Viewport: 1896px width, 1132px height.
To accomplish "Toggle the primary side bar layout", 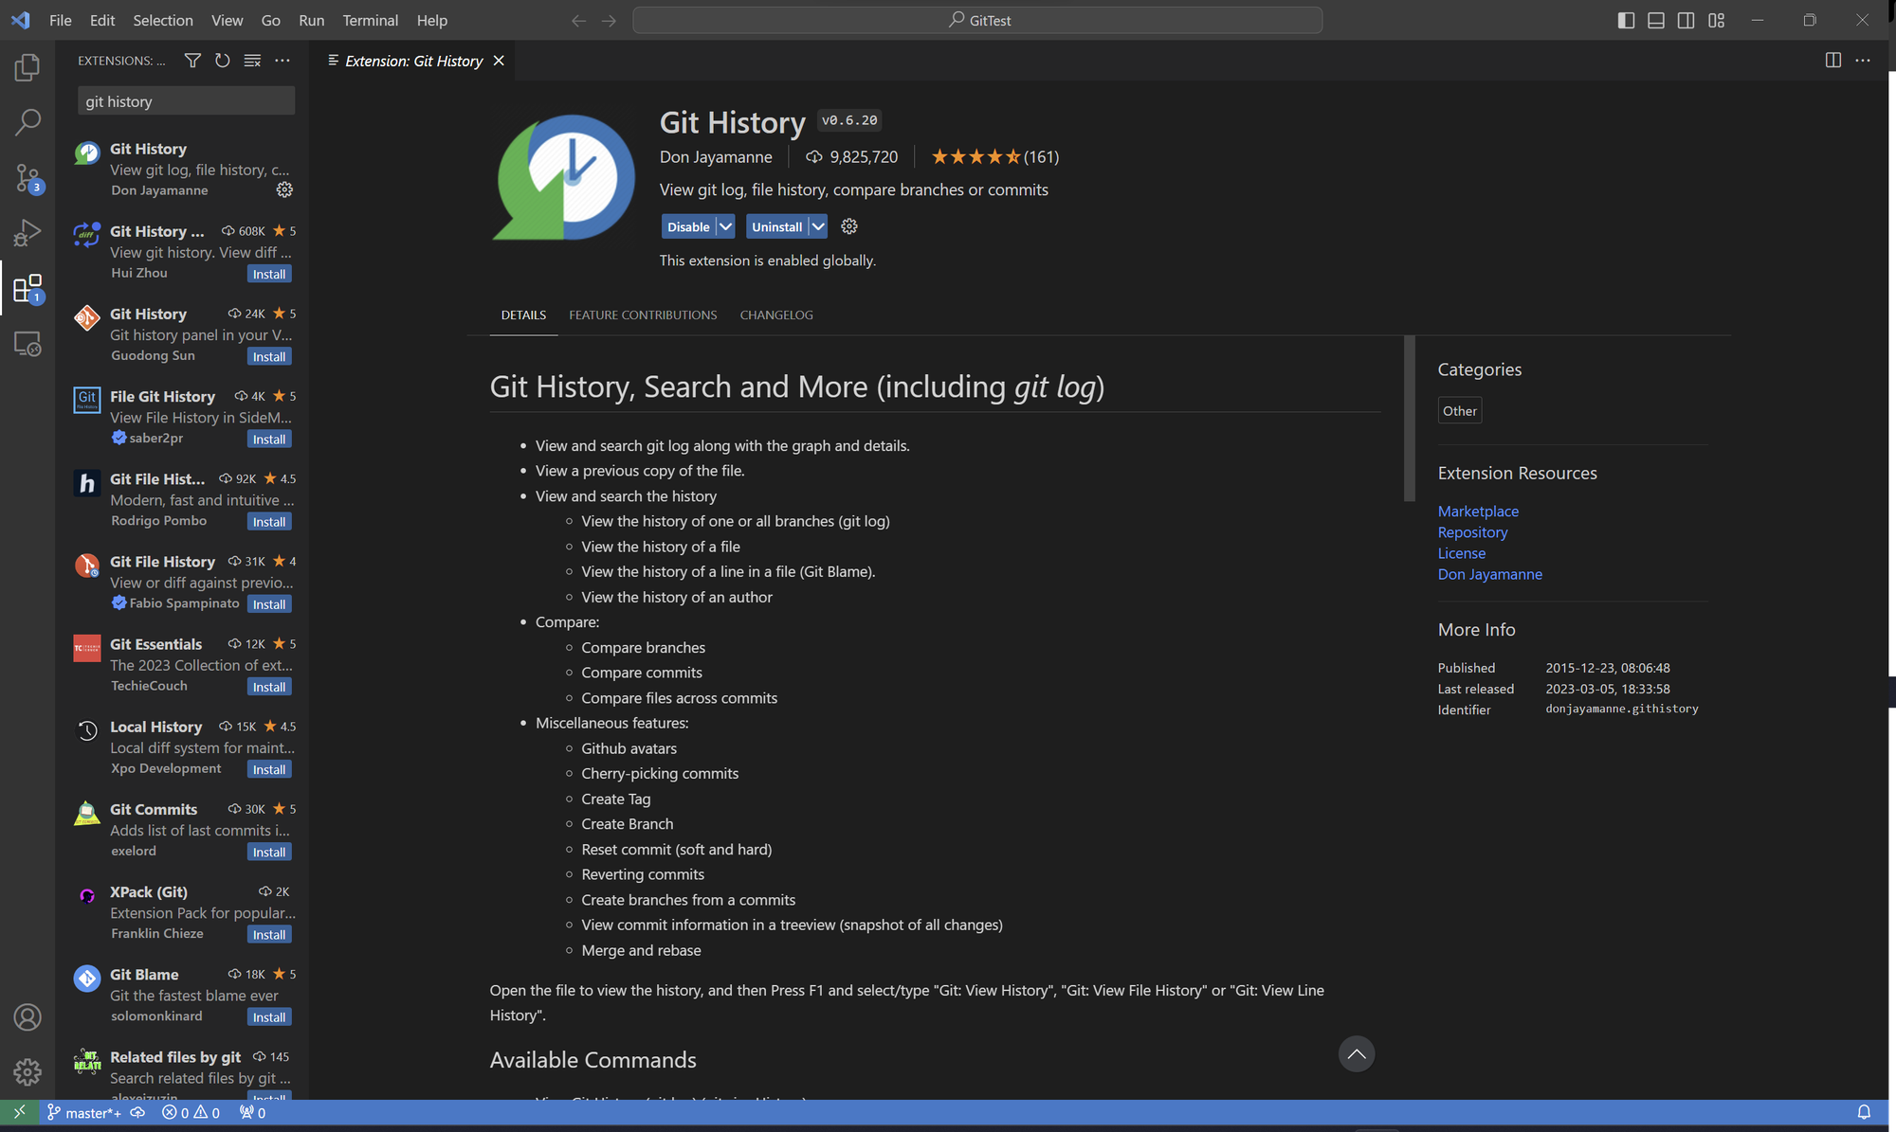I will [1626, 20].
